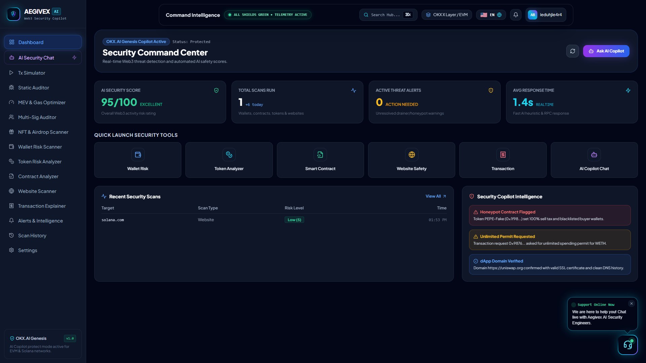Screen dimensions: 646x363
Task: Click the Low (5) risk level badge
Action: [x=294, y=220]
